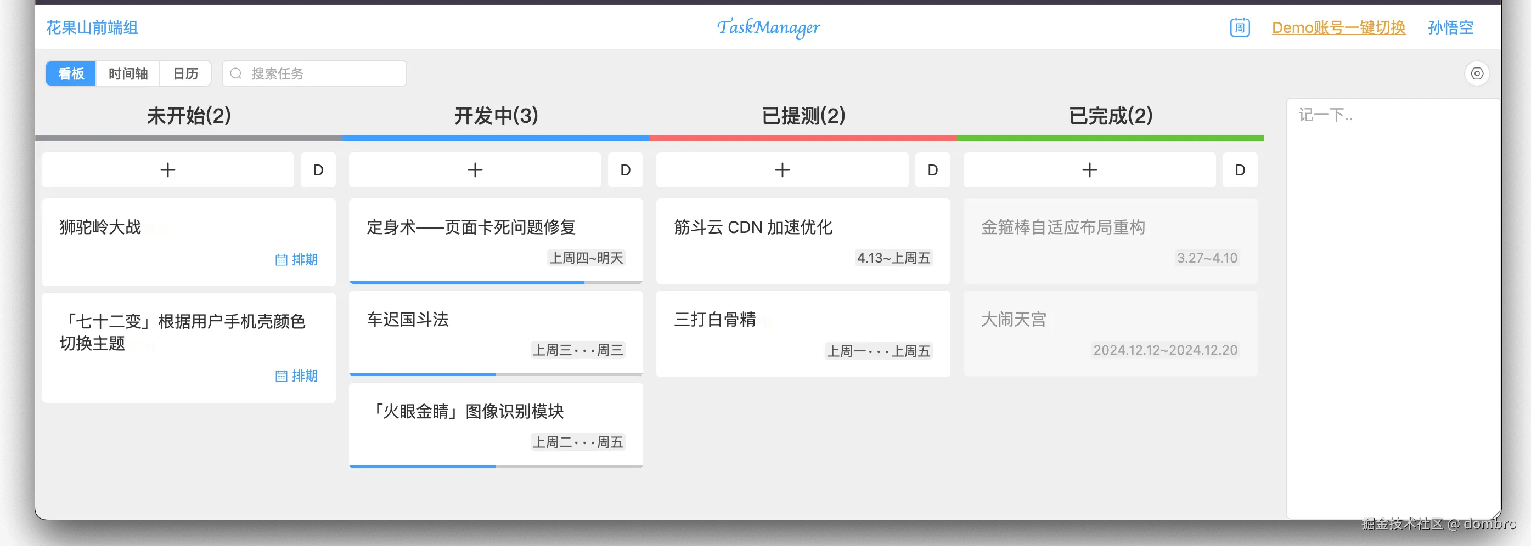Open the 筋斗云 CDN 加速优化 task card
This screenshot has width=1531, height=546.
click(802, 240)
